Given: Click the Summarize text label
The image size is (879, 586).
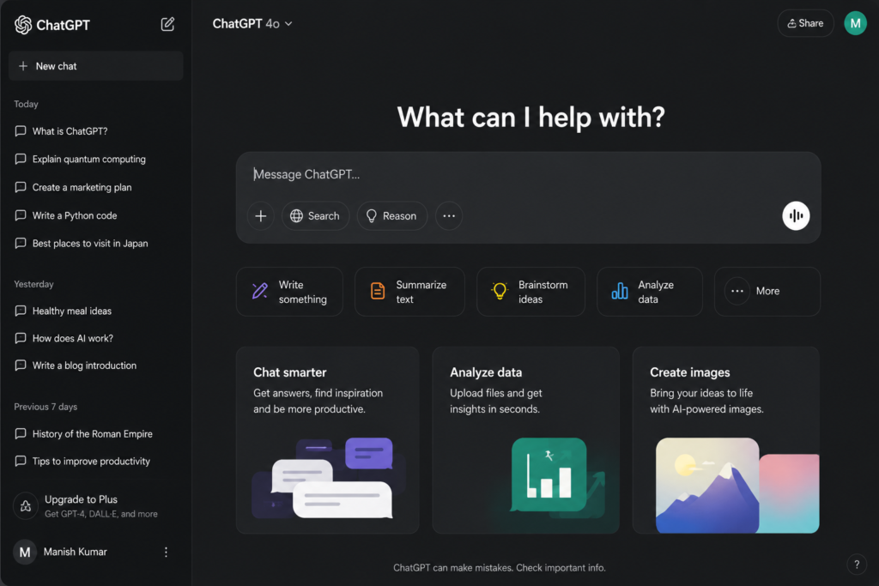Looking at the screenshot, I should pos(421,292).
